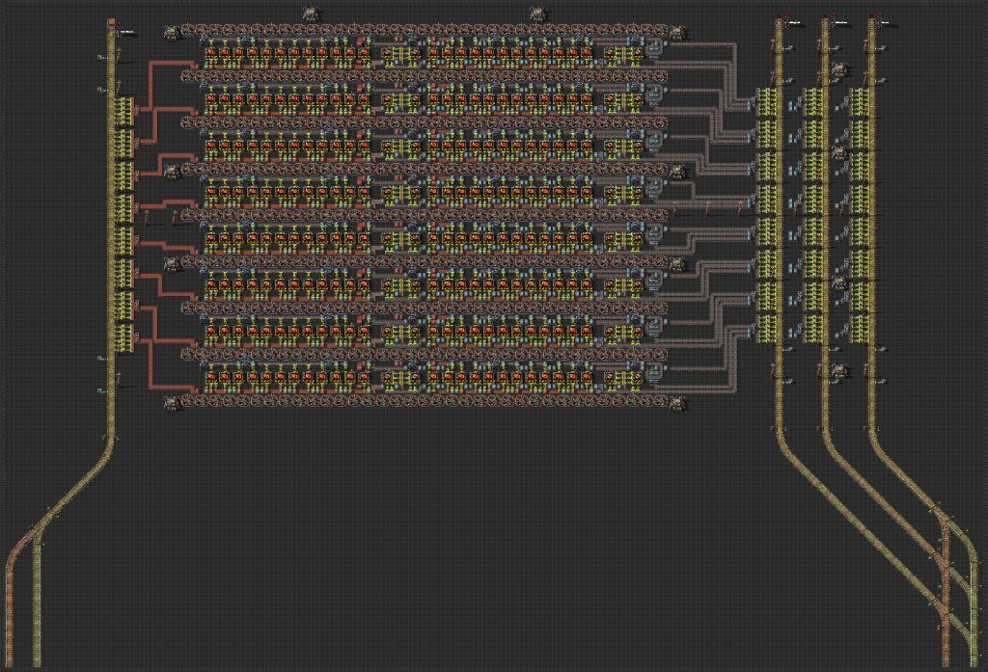Viewport: 988px width, 672px height.
Task: Click the roboport at the factory's top-left corner
Action: tap(172, 32)
